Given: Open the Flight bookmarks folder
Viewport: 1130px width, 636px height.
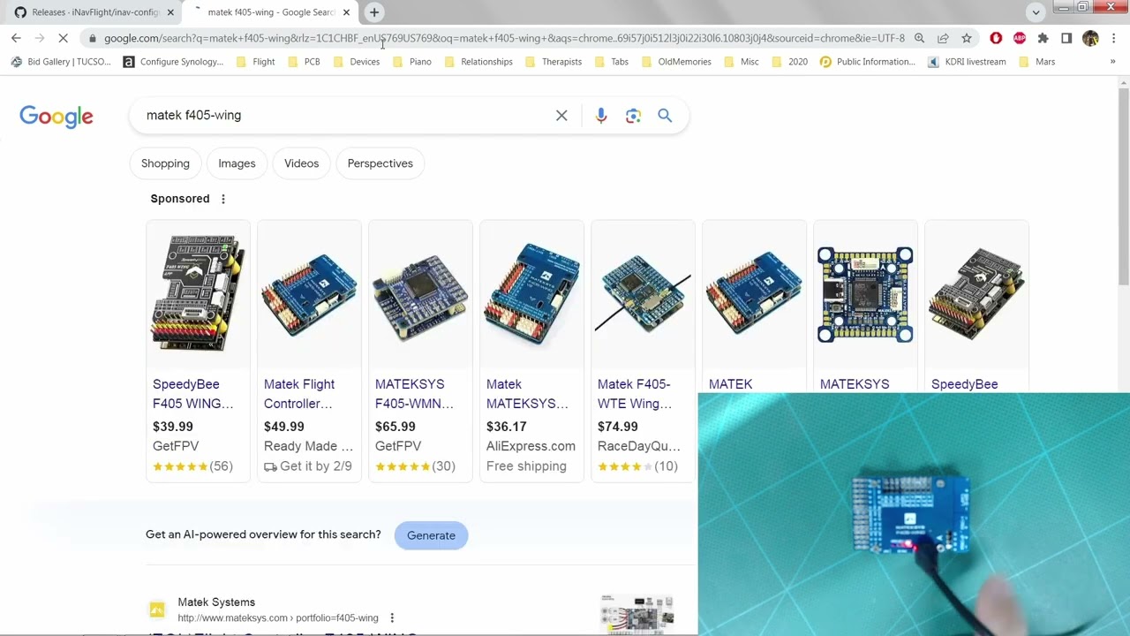Looking at the screenshot, I should click(x=255, y=62).
